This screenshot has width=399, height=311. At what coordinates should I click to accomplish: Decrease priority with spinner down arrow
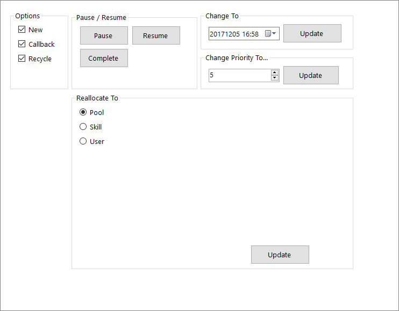click(275, 78)
